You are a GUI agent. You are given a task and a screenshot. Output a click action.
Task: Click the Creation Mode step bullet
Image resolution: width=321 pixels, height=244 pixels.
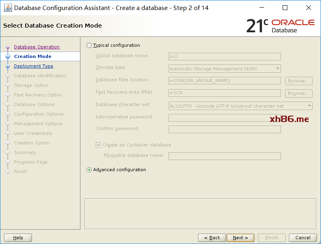tap(8, 57)
